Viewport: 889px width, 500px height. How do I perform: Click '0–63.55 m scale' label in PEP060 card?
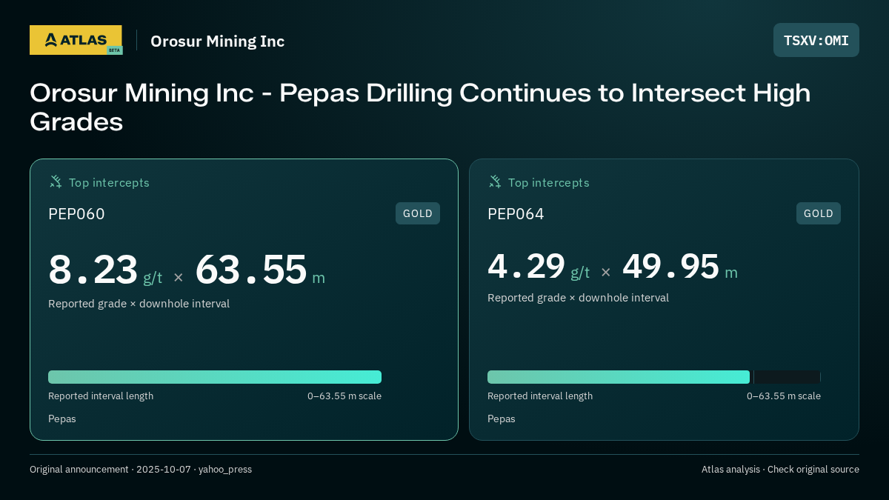[x=344, y=396]
